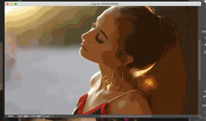Click the search icon in Layers panel
206x121 pixels.
(x=204, y=112)
